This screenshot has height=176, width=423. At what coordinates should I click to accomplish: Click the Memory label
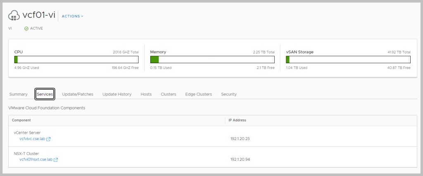click(158, 52)
